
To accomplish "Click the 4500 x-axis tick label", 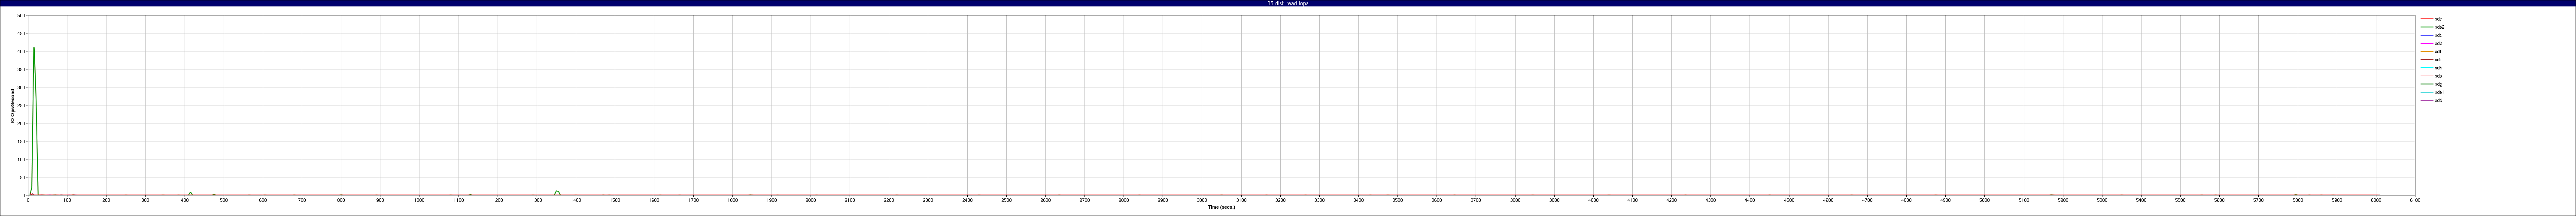I will [1789, 200].
